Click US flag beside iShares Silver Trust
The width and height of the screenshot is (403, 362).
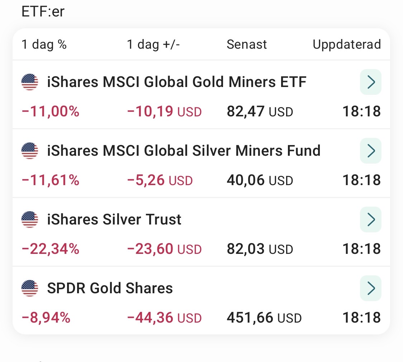coord(30,219)
